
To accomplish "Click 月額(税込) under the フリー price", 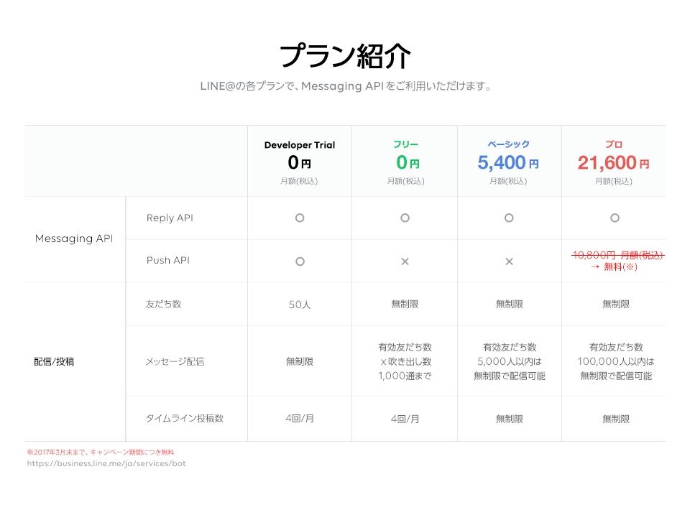I will coord(405,181).
